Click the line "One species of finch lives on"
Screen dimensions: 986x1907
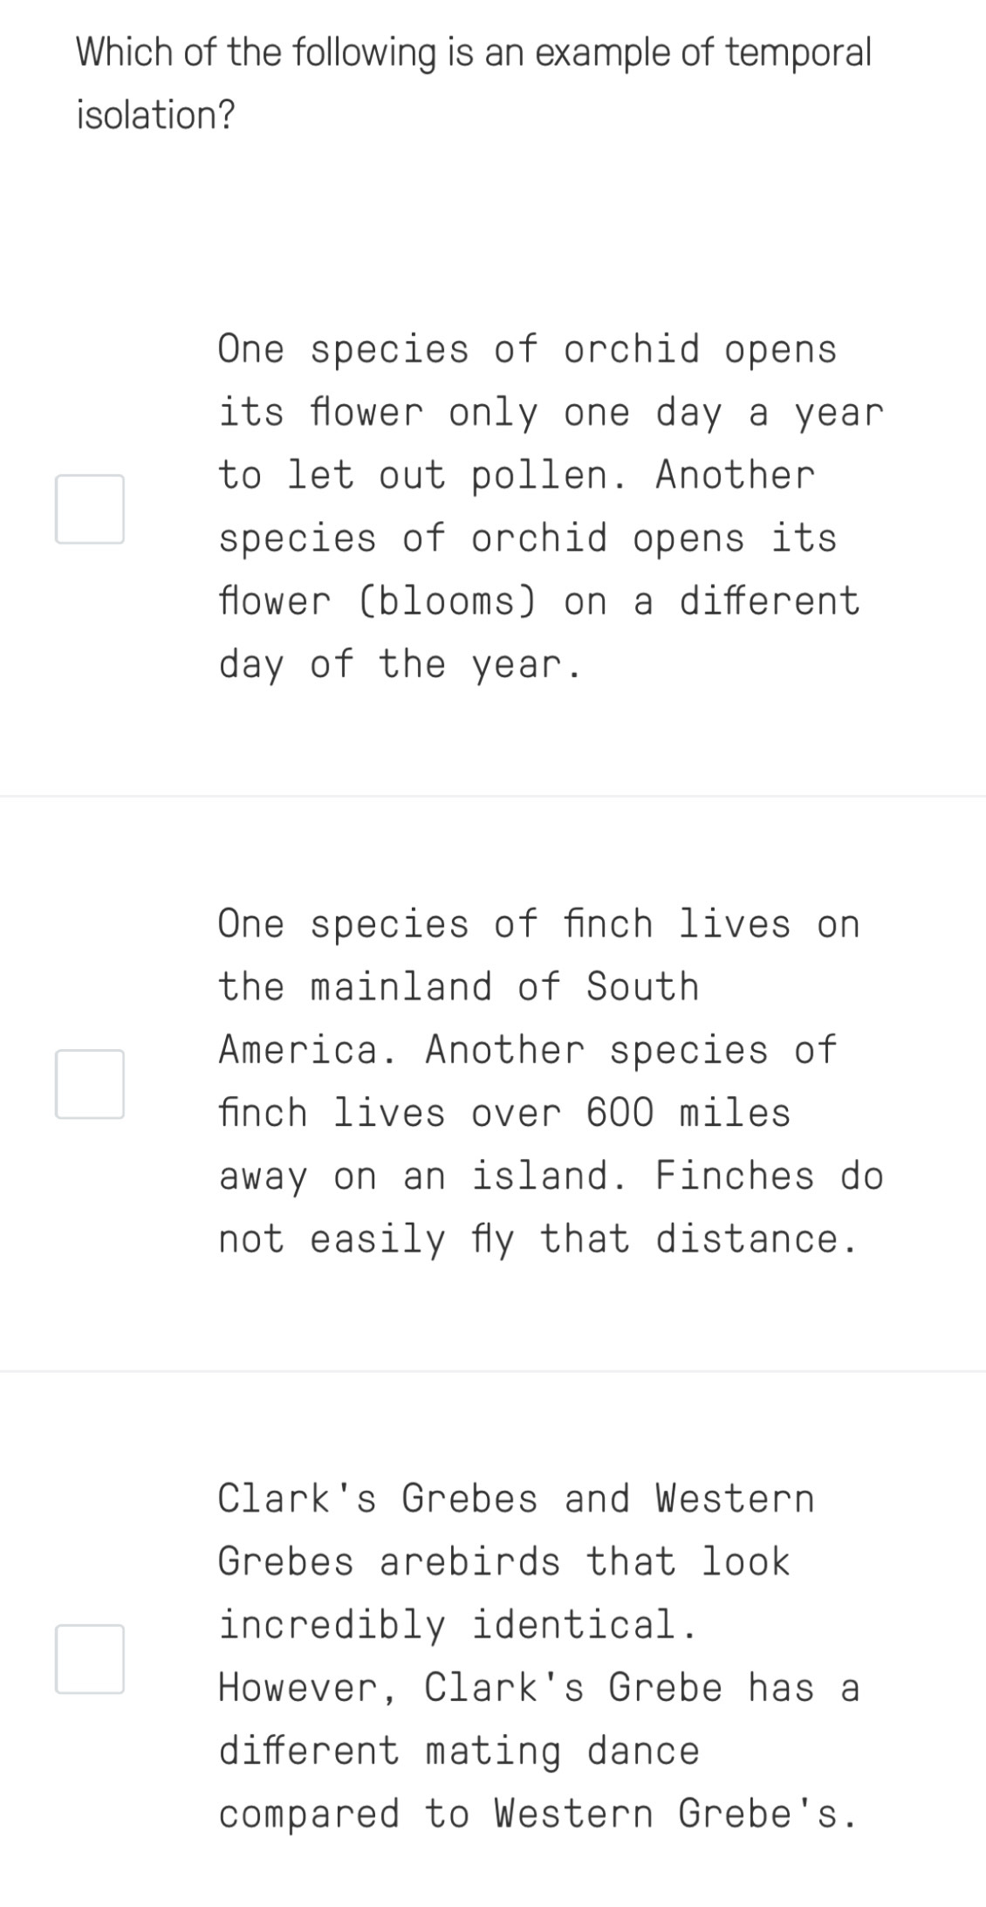pyautogui.click(x=539, y=924)
